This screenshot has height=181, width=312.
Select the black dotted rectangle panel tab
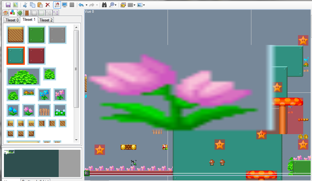[34, 13]
